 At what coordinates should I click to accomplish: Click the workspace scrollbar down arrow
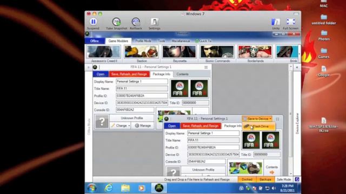291,174
